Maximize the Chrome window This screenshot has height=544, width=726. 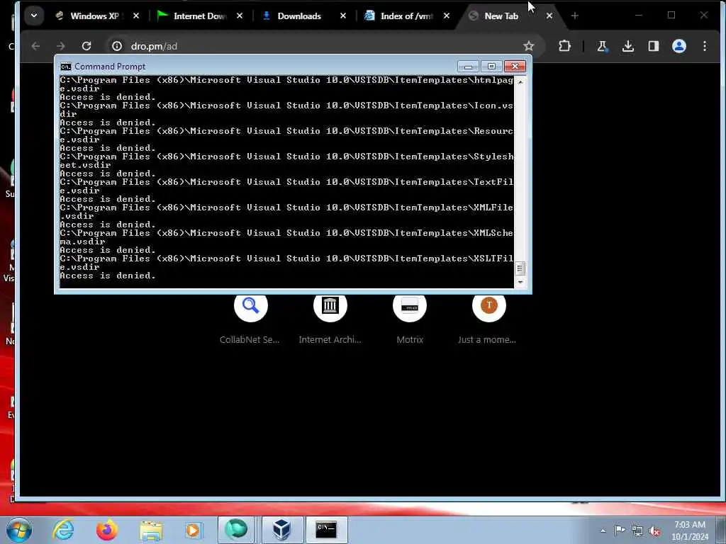(x=671, y=16)
